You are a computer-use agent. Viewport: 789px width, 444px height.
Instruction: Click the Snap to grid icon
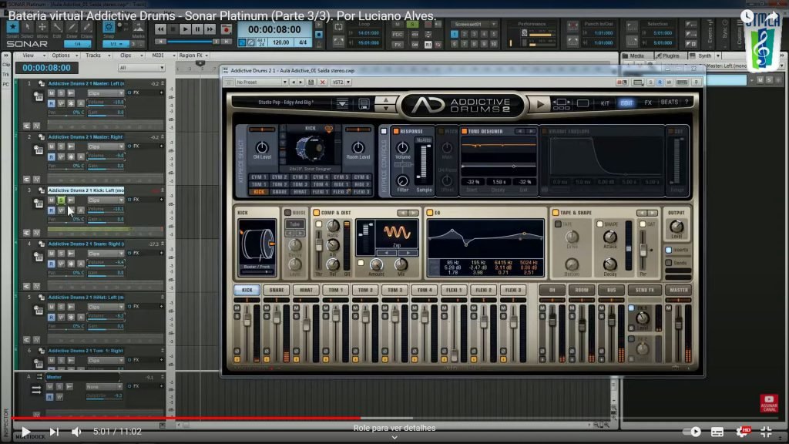pos(109,27)
